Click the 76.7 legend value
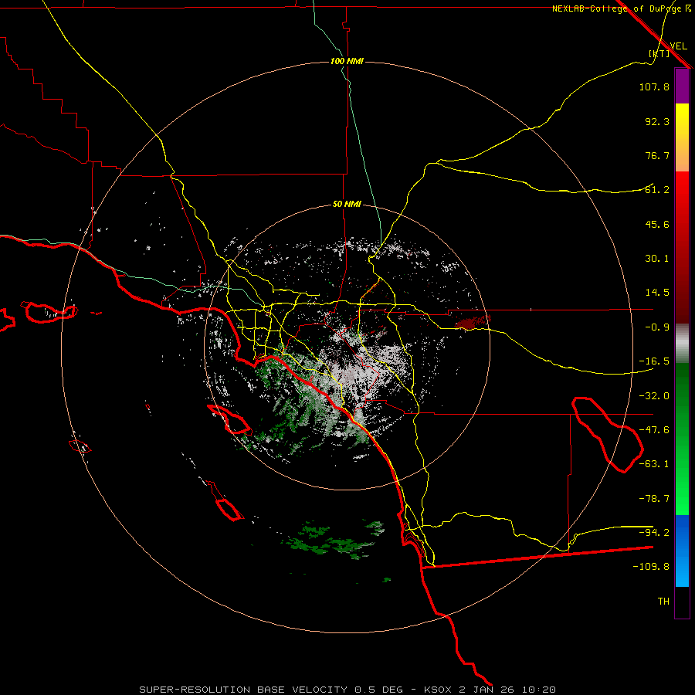The image size is (695, 695). coord(657,155)
